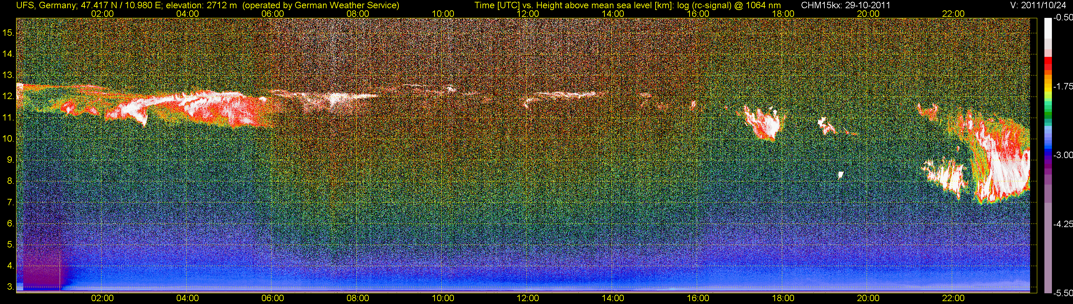
Task: Click the 02:00 label on the bottom time axis
Action: (x=102, y=298)
